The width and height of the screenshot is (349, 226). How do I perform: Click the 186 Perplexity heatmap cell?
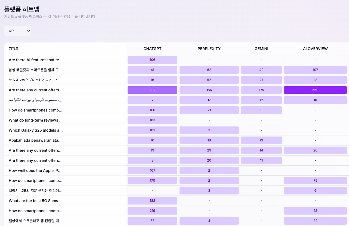coord(209,90)
